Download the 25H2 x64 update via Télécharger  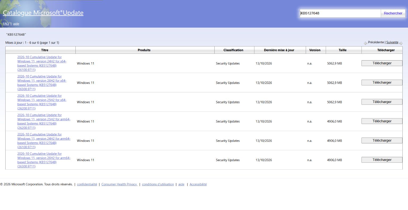click(382, 102)
